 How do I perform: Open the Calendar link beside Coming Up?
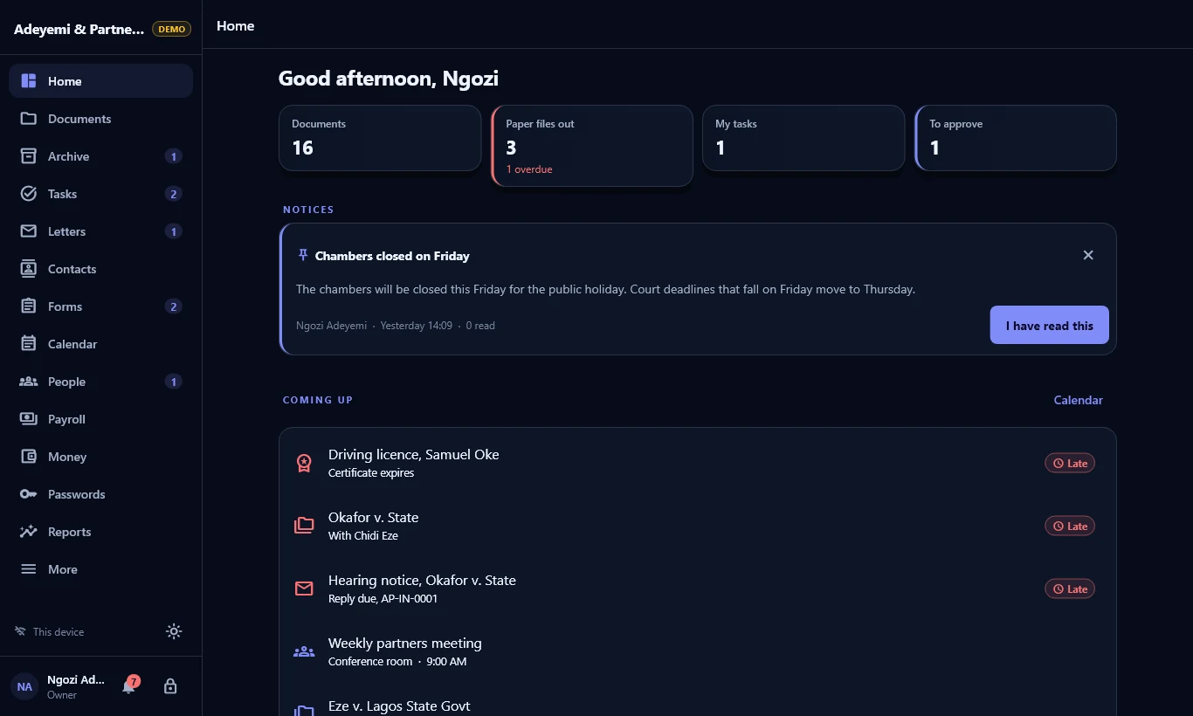1078,400
